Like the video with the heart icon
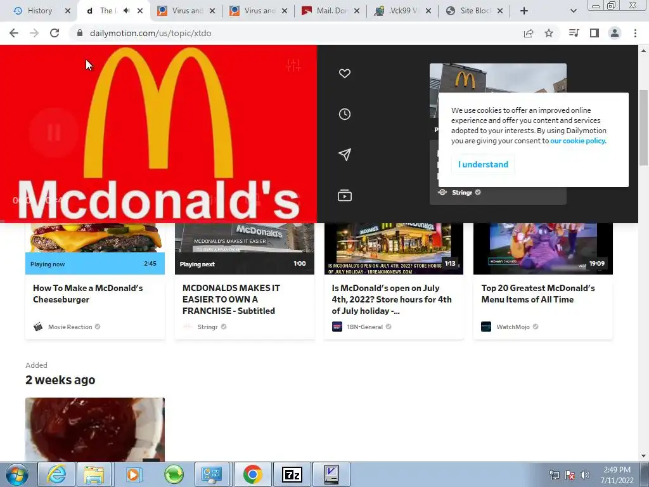 344,74
